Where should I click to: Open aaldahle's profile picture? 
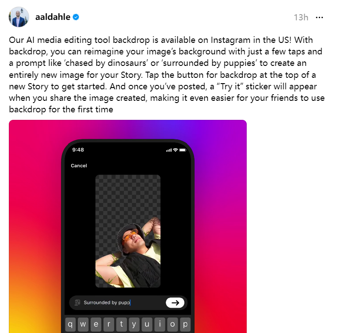(19, 17)
